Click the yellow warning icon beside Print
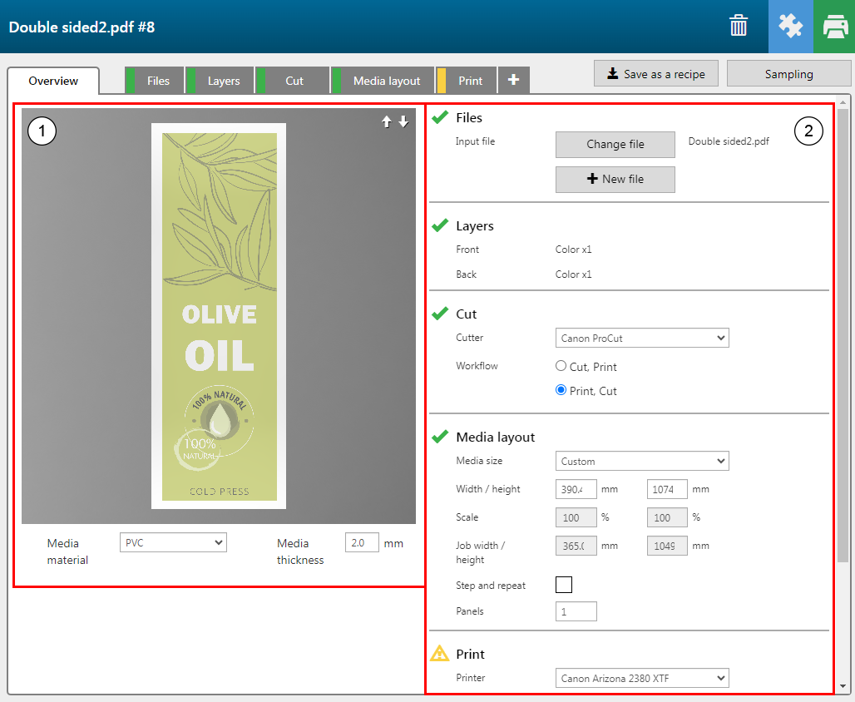Viewport: 855px width, 702px height. 440,654
